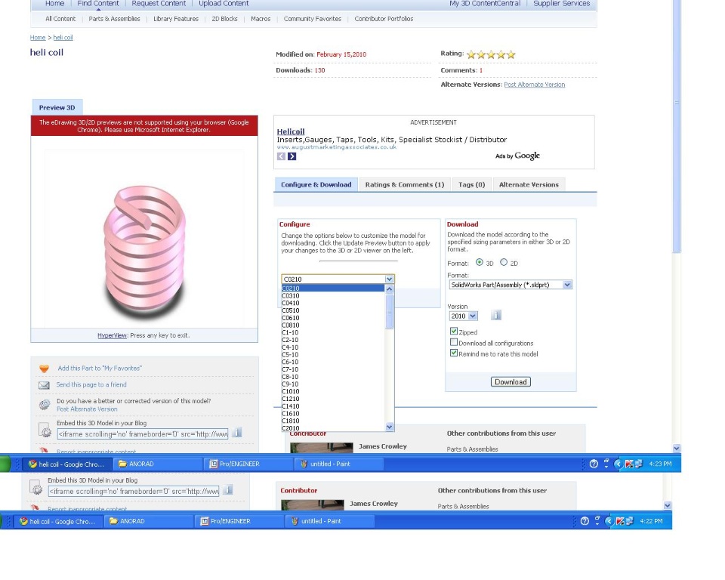Viewport: 725px width, 580px height.
Task: Choose C1610 from the configuration list
Action: (333, 414)
